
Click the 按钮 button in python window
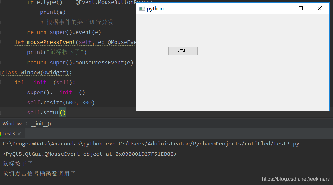(183, 51)
